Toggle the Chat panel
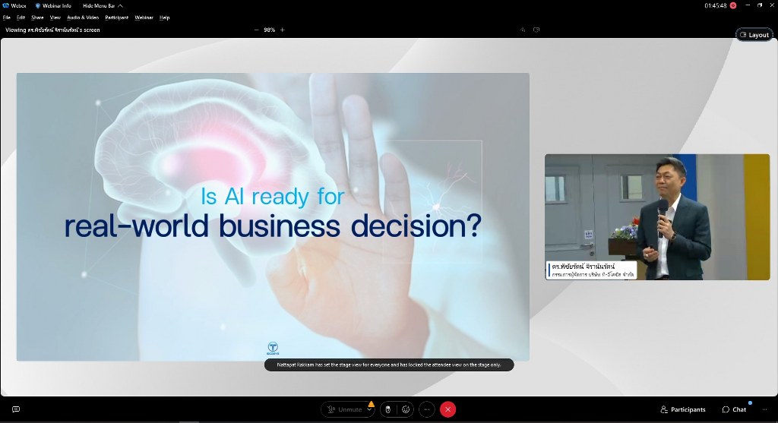778x423 pixels. tap(734, 409)
